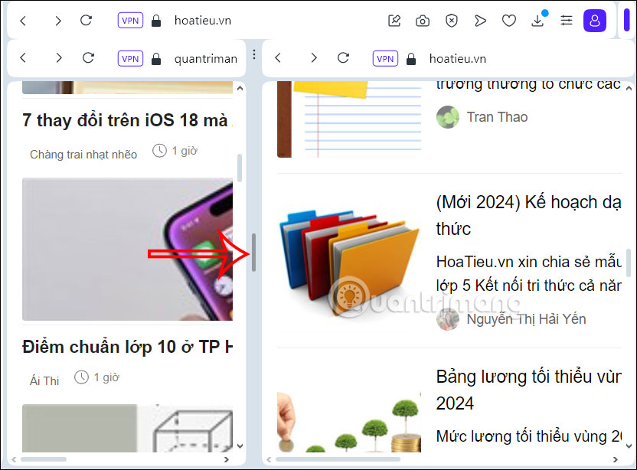Open the iPhone article thumbnail

click(127, 249)
